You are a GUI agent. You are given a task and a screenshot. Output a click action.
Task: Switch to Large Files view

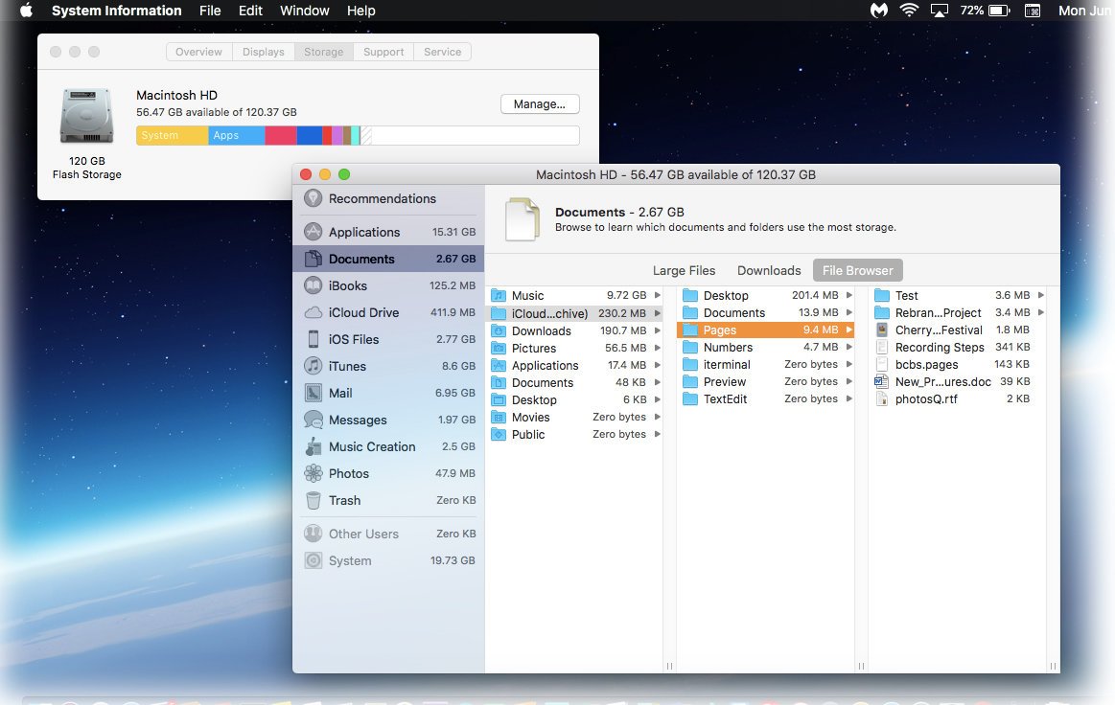tap(684, 270)
